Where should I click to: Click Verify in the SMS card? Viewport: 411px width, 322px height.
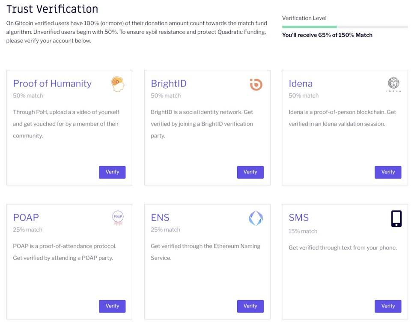(x=388, y=306)
